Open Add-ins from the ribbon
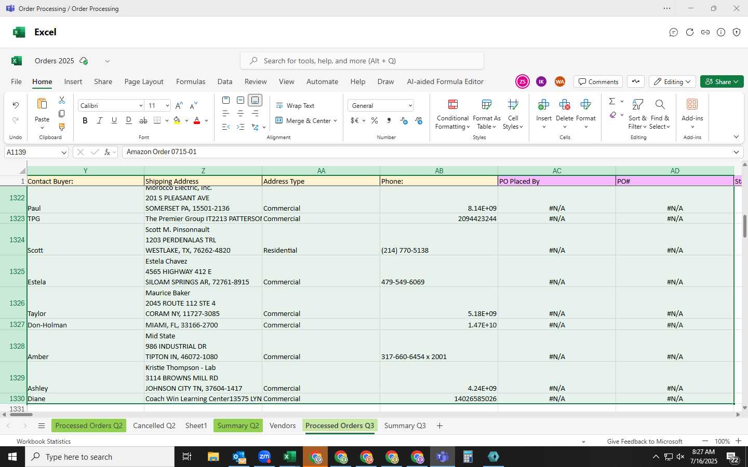This screenshot has height=467, width=748. 692,113
